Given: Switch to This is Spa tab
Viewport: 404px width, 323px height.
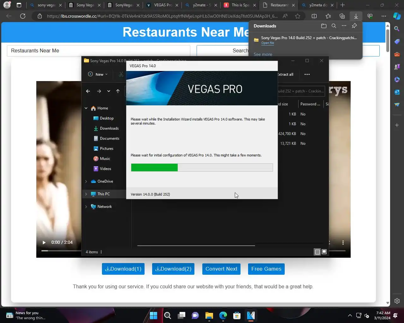Looking at the screenshot, I should click(240, 5).
